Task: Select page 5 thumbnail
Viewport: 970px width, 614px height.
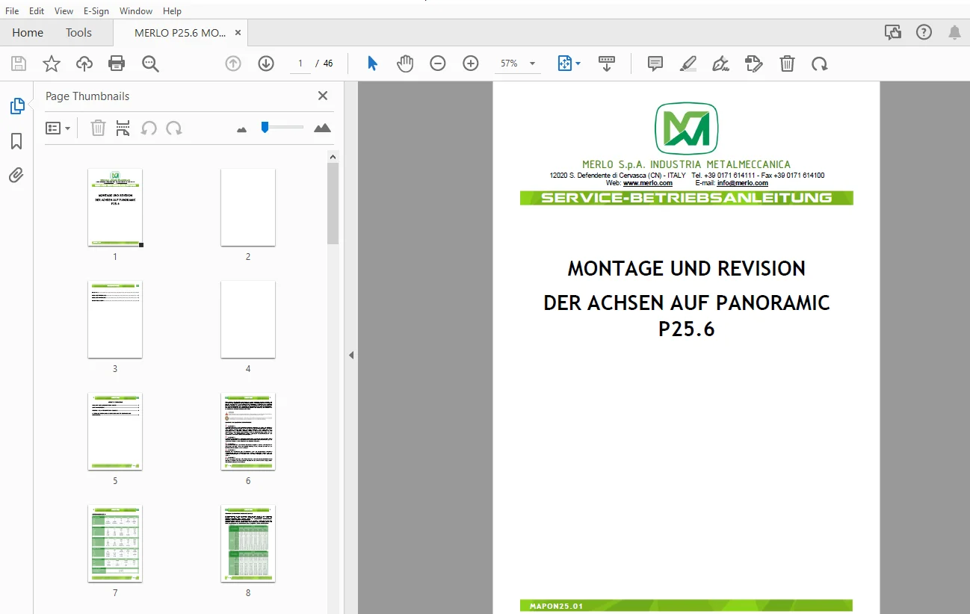Action: click(115, 431)
